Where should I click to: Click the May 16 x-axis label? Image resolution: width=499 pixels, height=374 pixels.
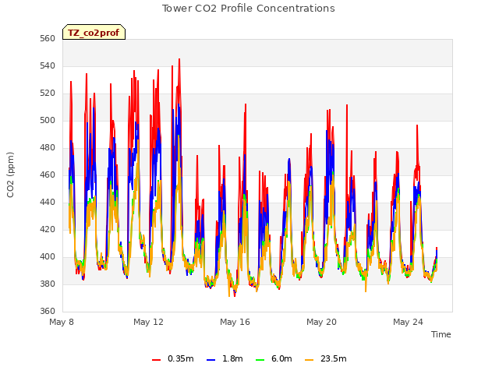click(x=235, y=322)
